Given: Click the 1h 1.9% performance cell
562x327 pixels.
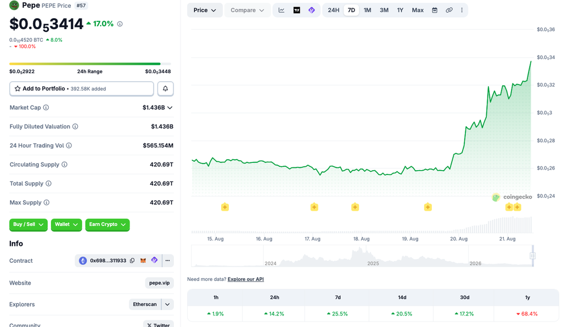Looking at the screenshot, I should coord(215,314).
